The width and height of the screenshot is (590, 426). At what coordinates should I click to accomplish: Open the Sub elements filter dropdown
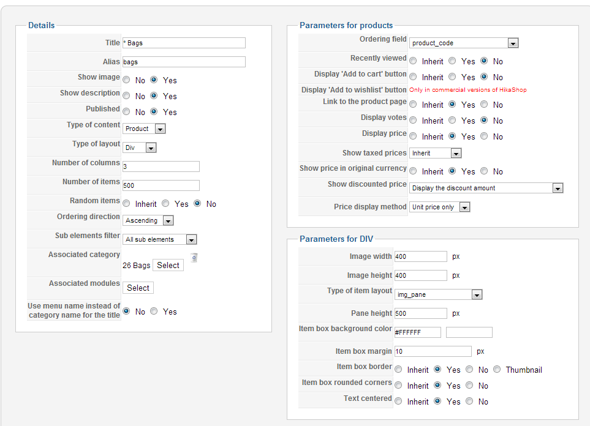click(x=159, y=239)
